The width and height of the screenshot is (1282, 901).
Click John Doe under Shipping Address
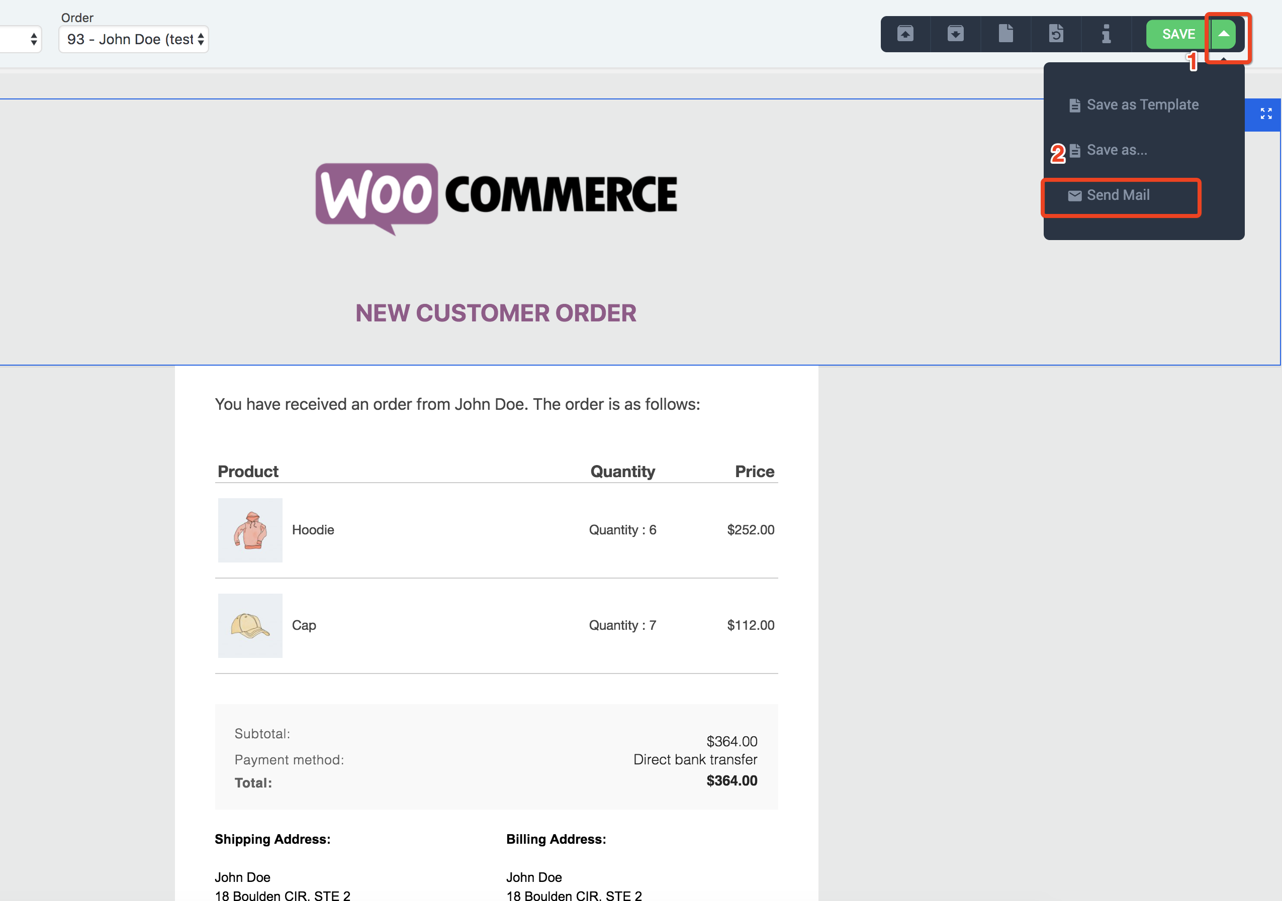click(x=242, y=877)
